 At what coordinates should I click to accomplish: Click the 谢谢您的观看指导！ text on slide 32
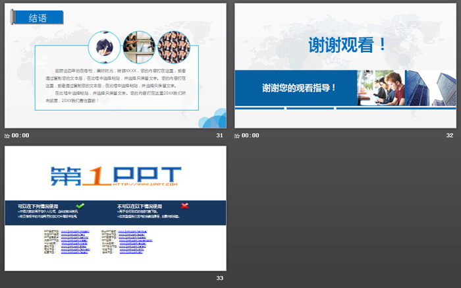click(x=299, y=88)
